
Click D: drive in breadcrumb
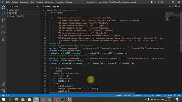pyautogui.click(x=43, y=10)
